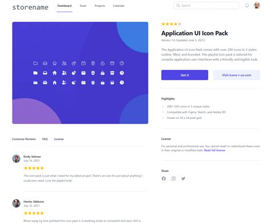Go to the Team nav item
The height and width of the screenshot is (223, 271).
click(x=83, y=6)
